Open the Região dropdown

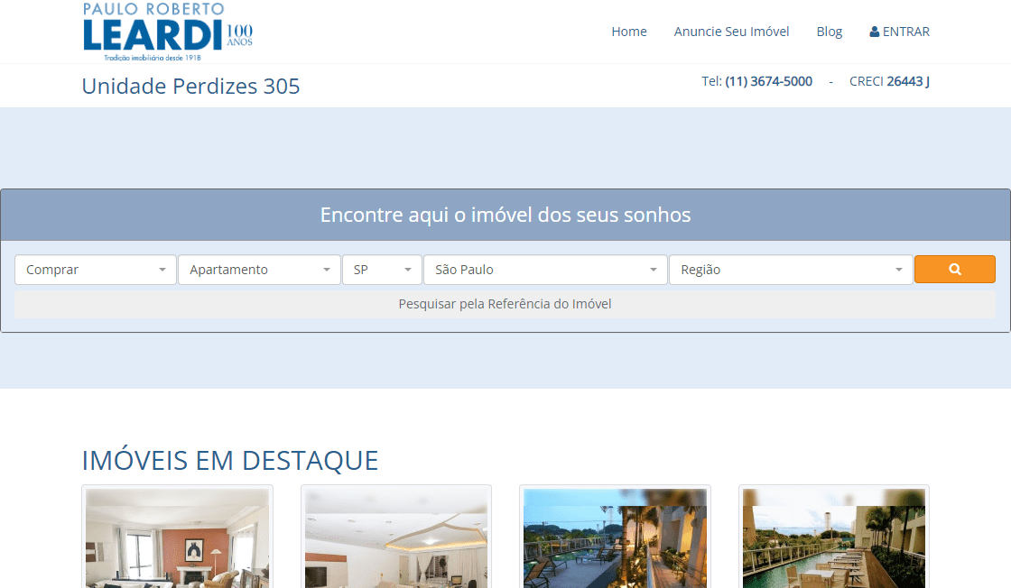791,270
